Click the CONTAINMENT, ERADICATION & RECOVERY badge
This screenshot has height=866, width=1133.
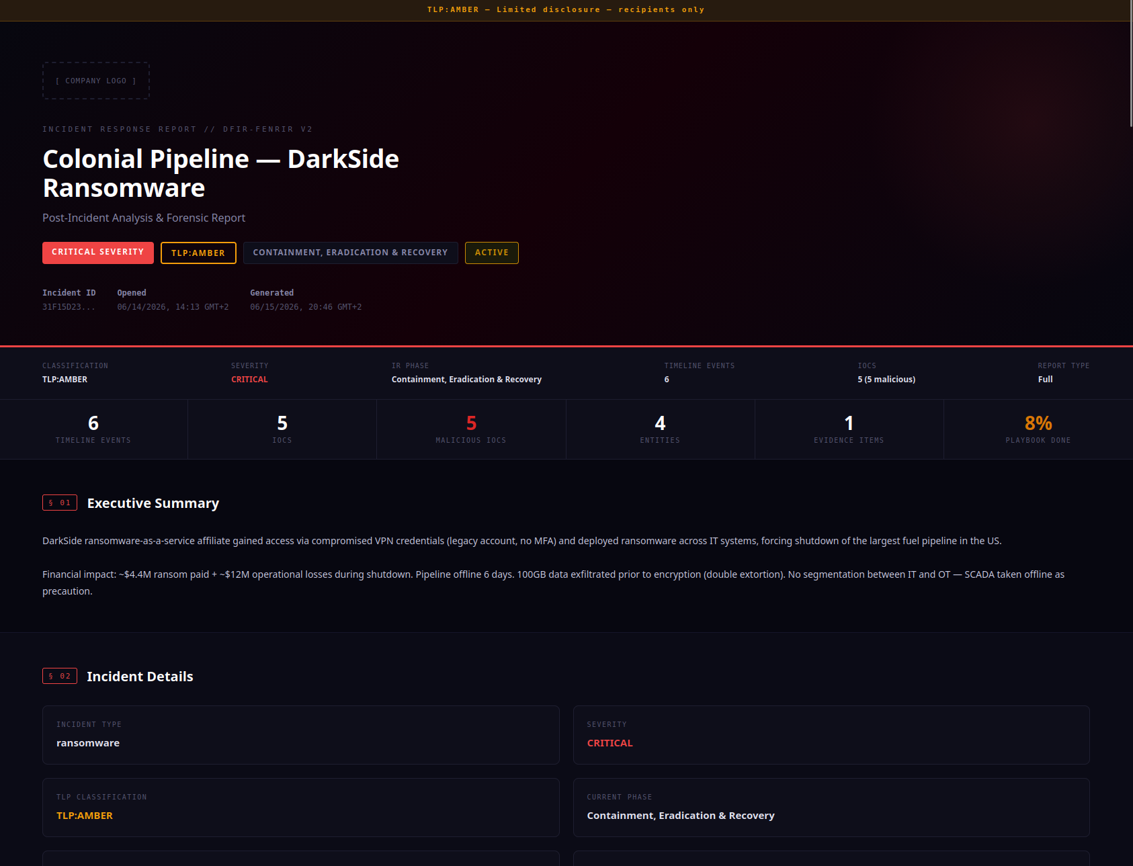(x=350, y=253)
